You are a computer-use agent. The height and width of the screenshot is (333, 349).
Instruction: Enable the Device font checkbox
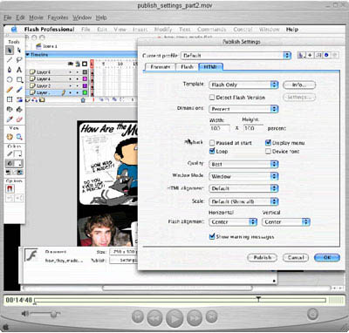point(268,151)
